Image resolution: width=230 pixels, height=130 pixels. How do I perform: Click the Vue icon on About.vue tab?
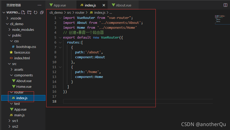pos(113,5)
